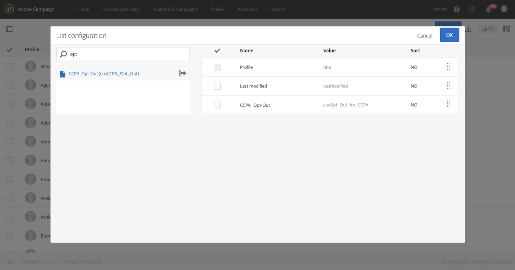
Task: Confirm the list configuration with OK
Action: tap(449, 35)
